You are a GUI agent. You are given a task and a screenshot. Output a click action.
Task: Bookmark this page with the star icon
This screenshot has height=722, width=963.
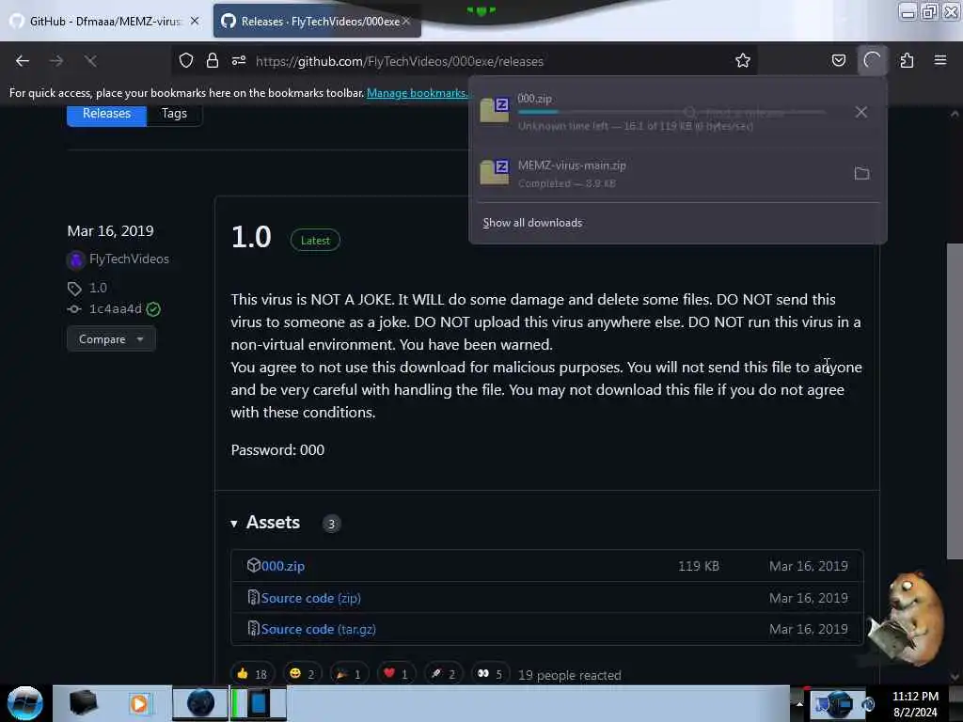point(743,61)
